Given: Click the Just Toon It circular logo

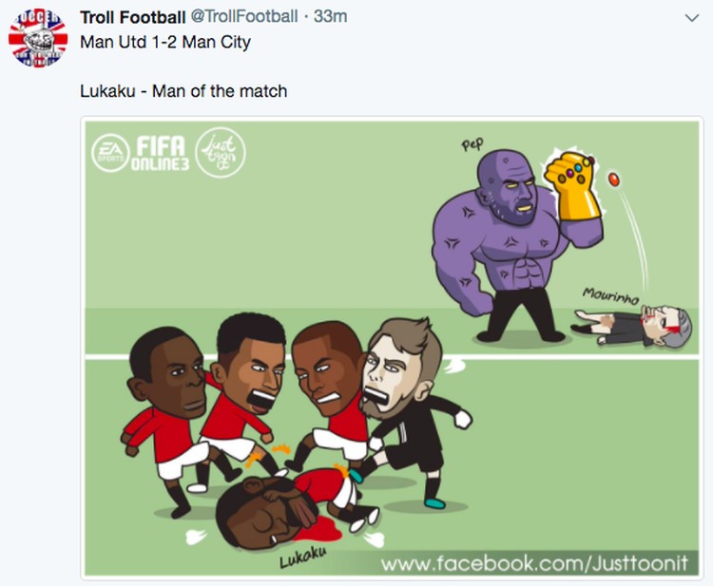Looking at the screenshot, I should click(x=221, y=152).
